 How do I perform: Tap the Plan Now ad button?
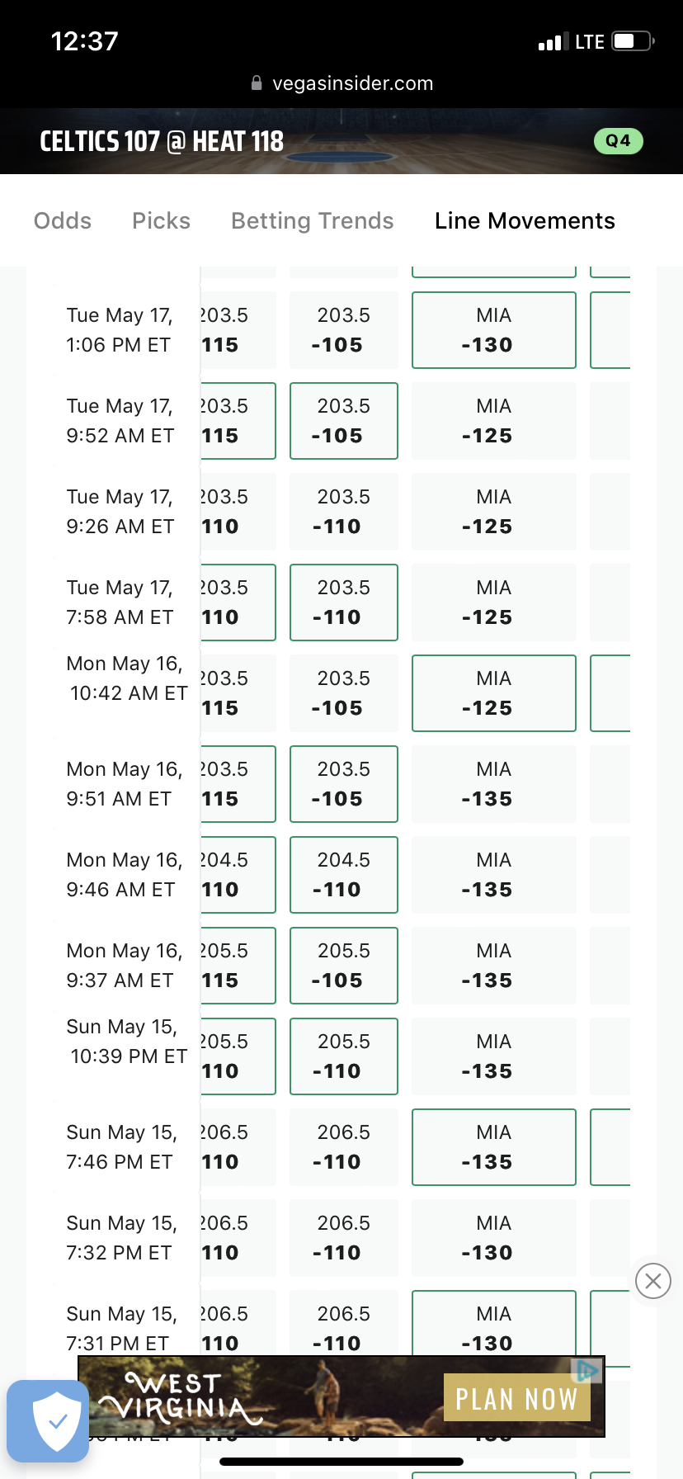point(516,1398)
